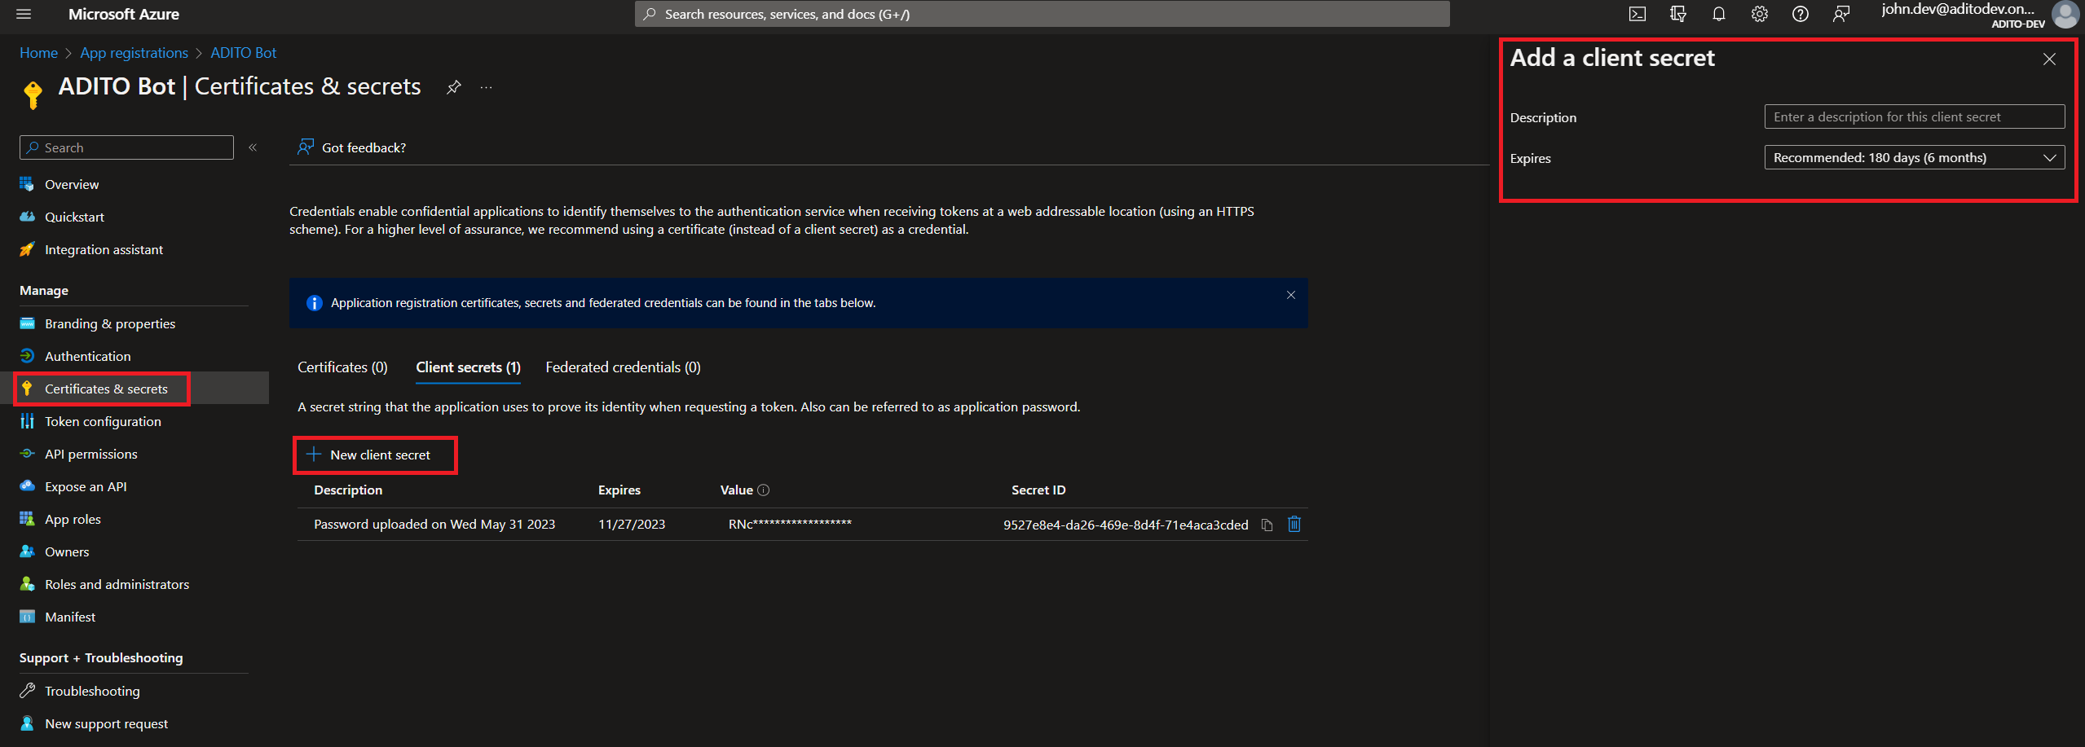Delete the client secret via trash icon
Screen dimensions: 2085x747
coord(1294,524)
